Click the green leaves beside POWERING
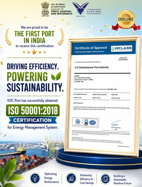The width and height of the screenshot is (142, 187). [56, 76]
